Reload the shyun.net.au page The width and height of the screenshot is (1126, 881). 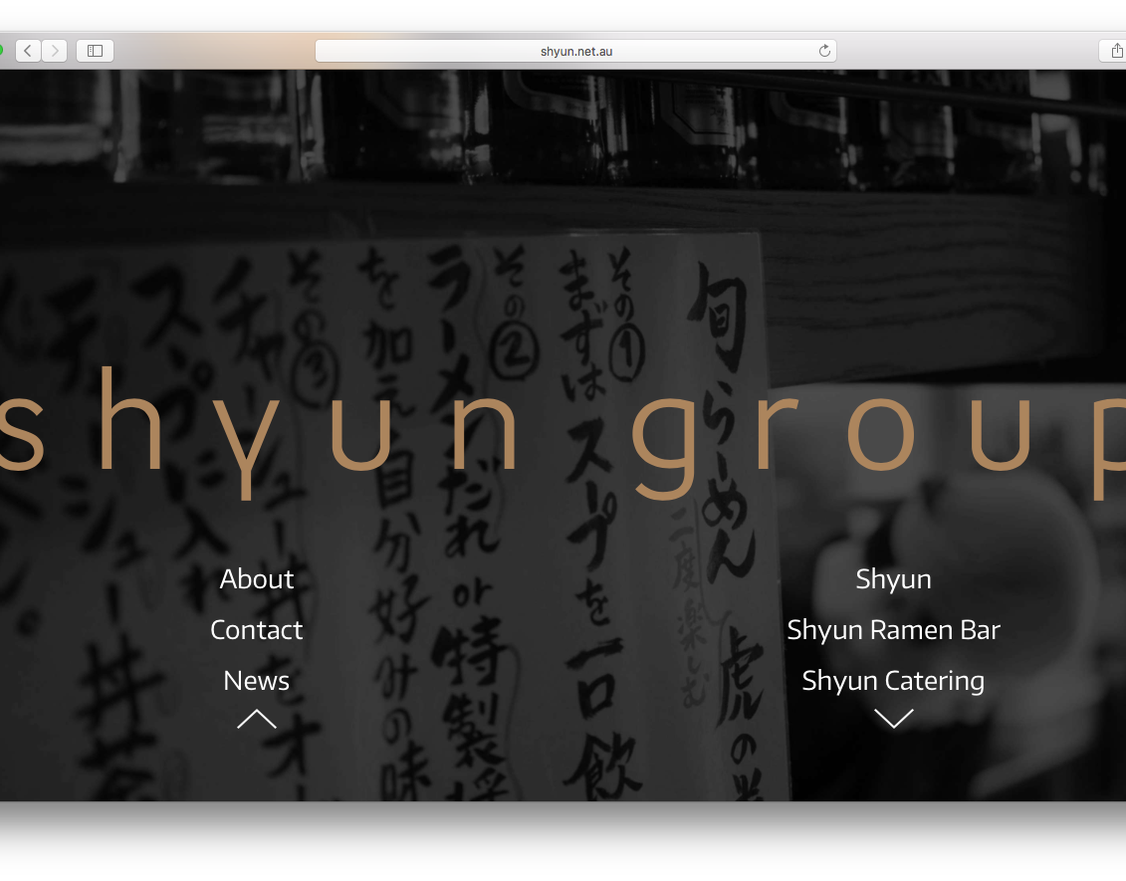[x=824, y=51]
